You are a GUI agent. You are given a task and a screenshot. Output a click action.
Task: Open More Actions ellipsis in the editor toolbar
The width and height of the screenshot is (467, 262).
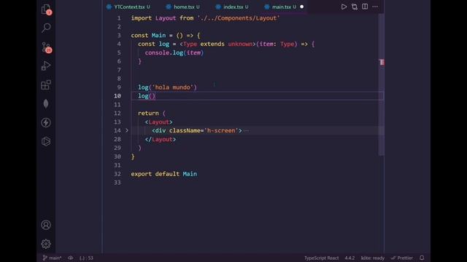click(x=375, y=7)
